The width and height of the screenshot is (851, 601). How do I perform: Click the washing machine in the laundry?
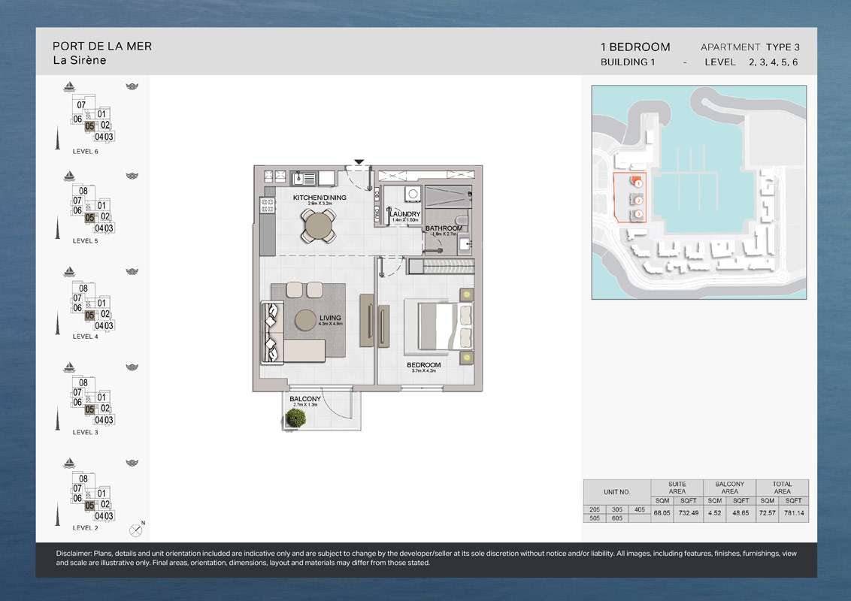[412, 195]
